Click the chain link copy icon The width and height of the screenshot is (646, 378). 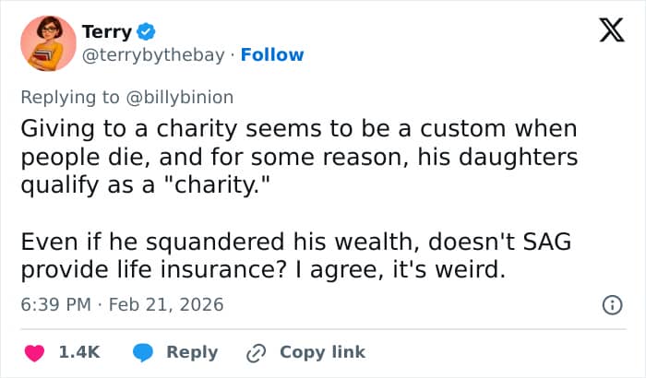coord(256,352)
